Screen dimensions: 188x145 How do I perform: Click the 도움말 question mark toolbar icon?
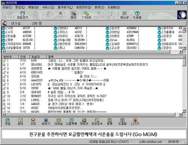click(137, 15)
